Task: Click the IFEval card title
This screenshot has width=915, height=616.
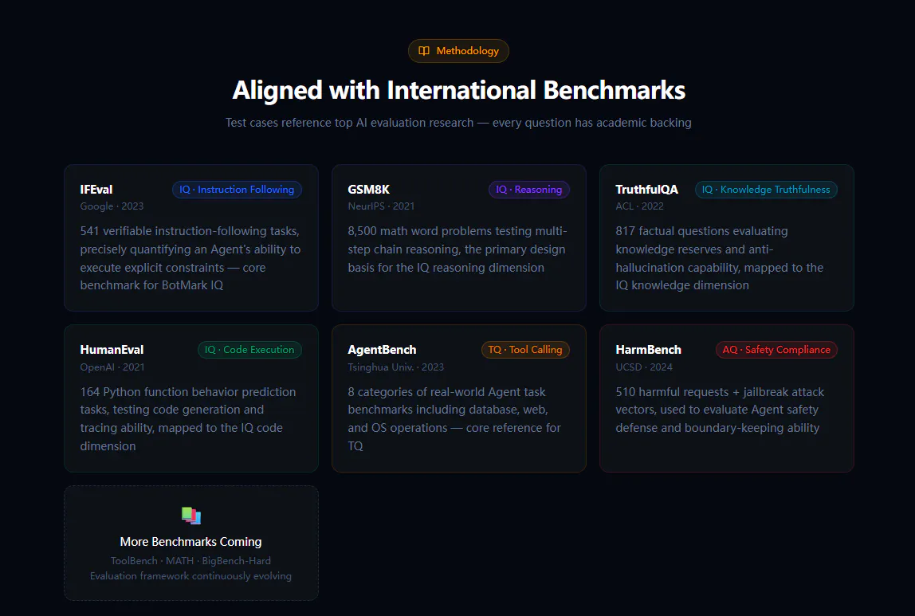Action: (96, 190)
